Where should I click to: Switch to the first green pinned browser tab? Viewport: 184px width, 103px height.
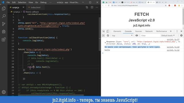coord(103,2)
